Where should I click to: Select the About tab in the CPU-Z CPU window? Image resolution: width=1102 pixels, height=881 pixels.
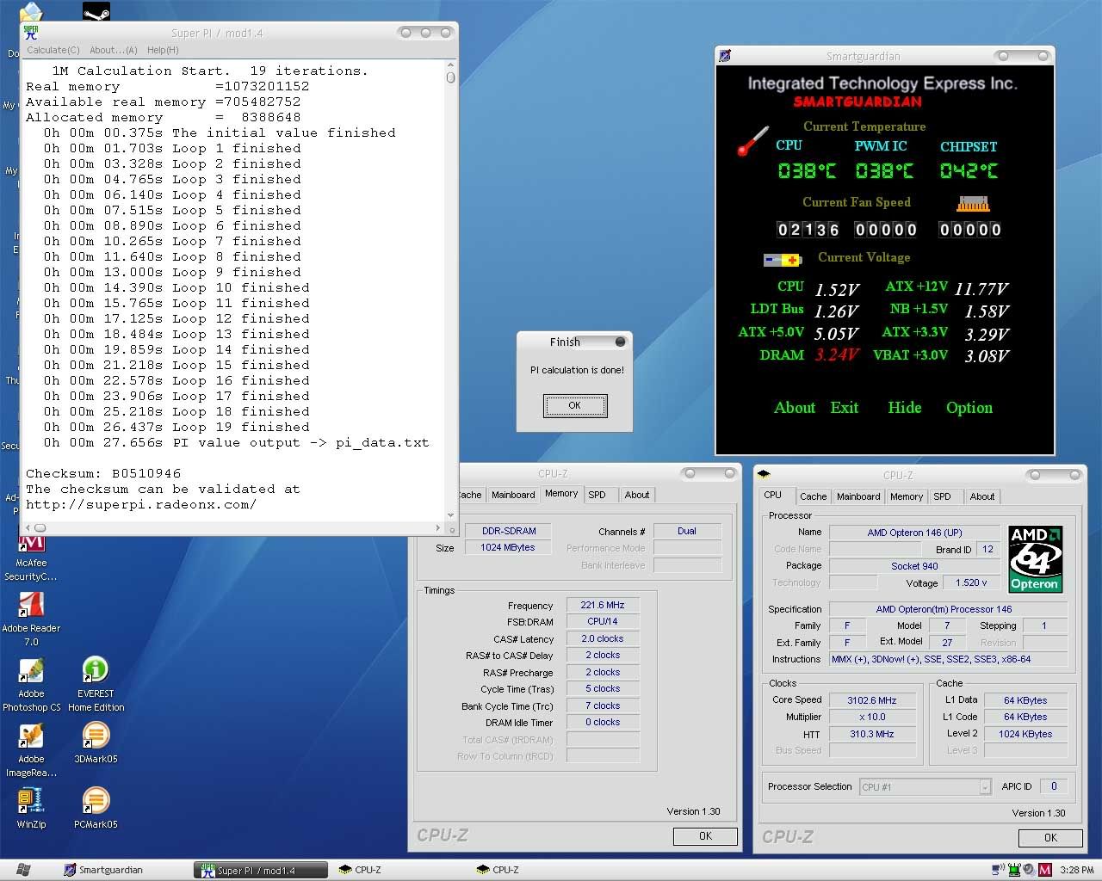pyautogui.click(x=981, y=496)
